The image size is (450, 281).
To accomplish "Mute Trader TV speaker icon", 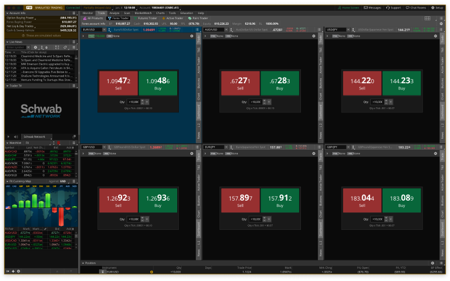I will 15,137.
